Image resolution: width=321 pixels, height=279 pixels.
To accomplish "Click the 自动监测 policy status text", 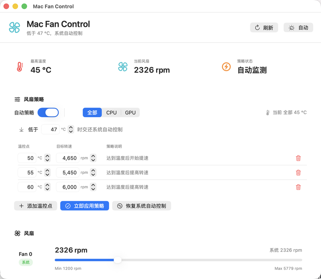I will (252, 70).
